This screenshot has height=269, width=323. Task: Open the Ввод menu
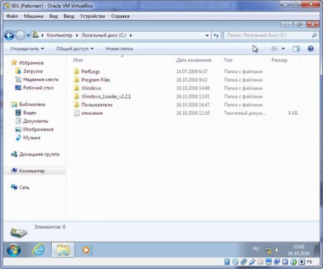[x=69, y=16]
